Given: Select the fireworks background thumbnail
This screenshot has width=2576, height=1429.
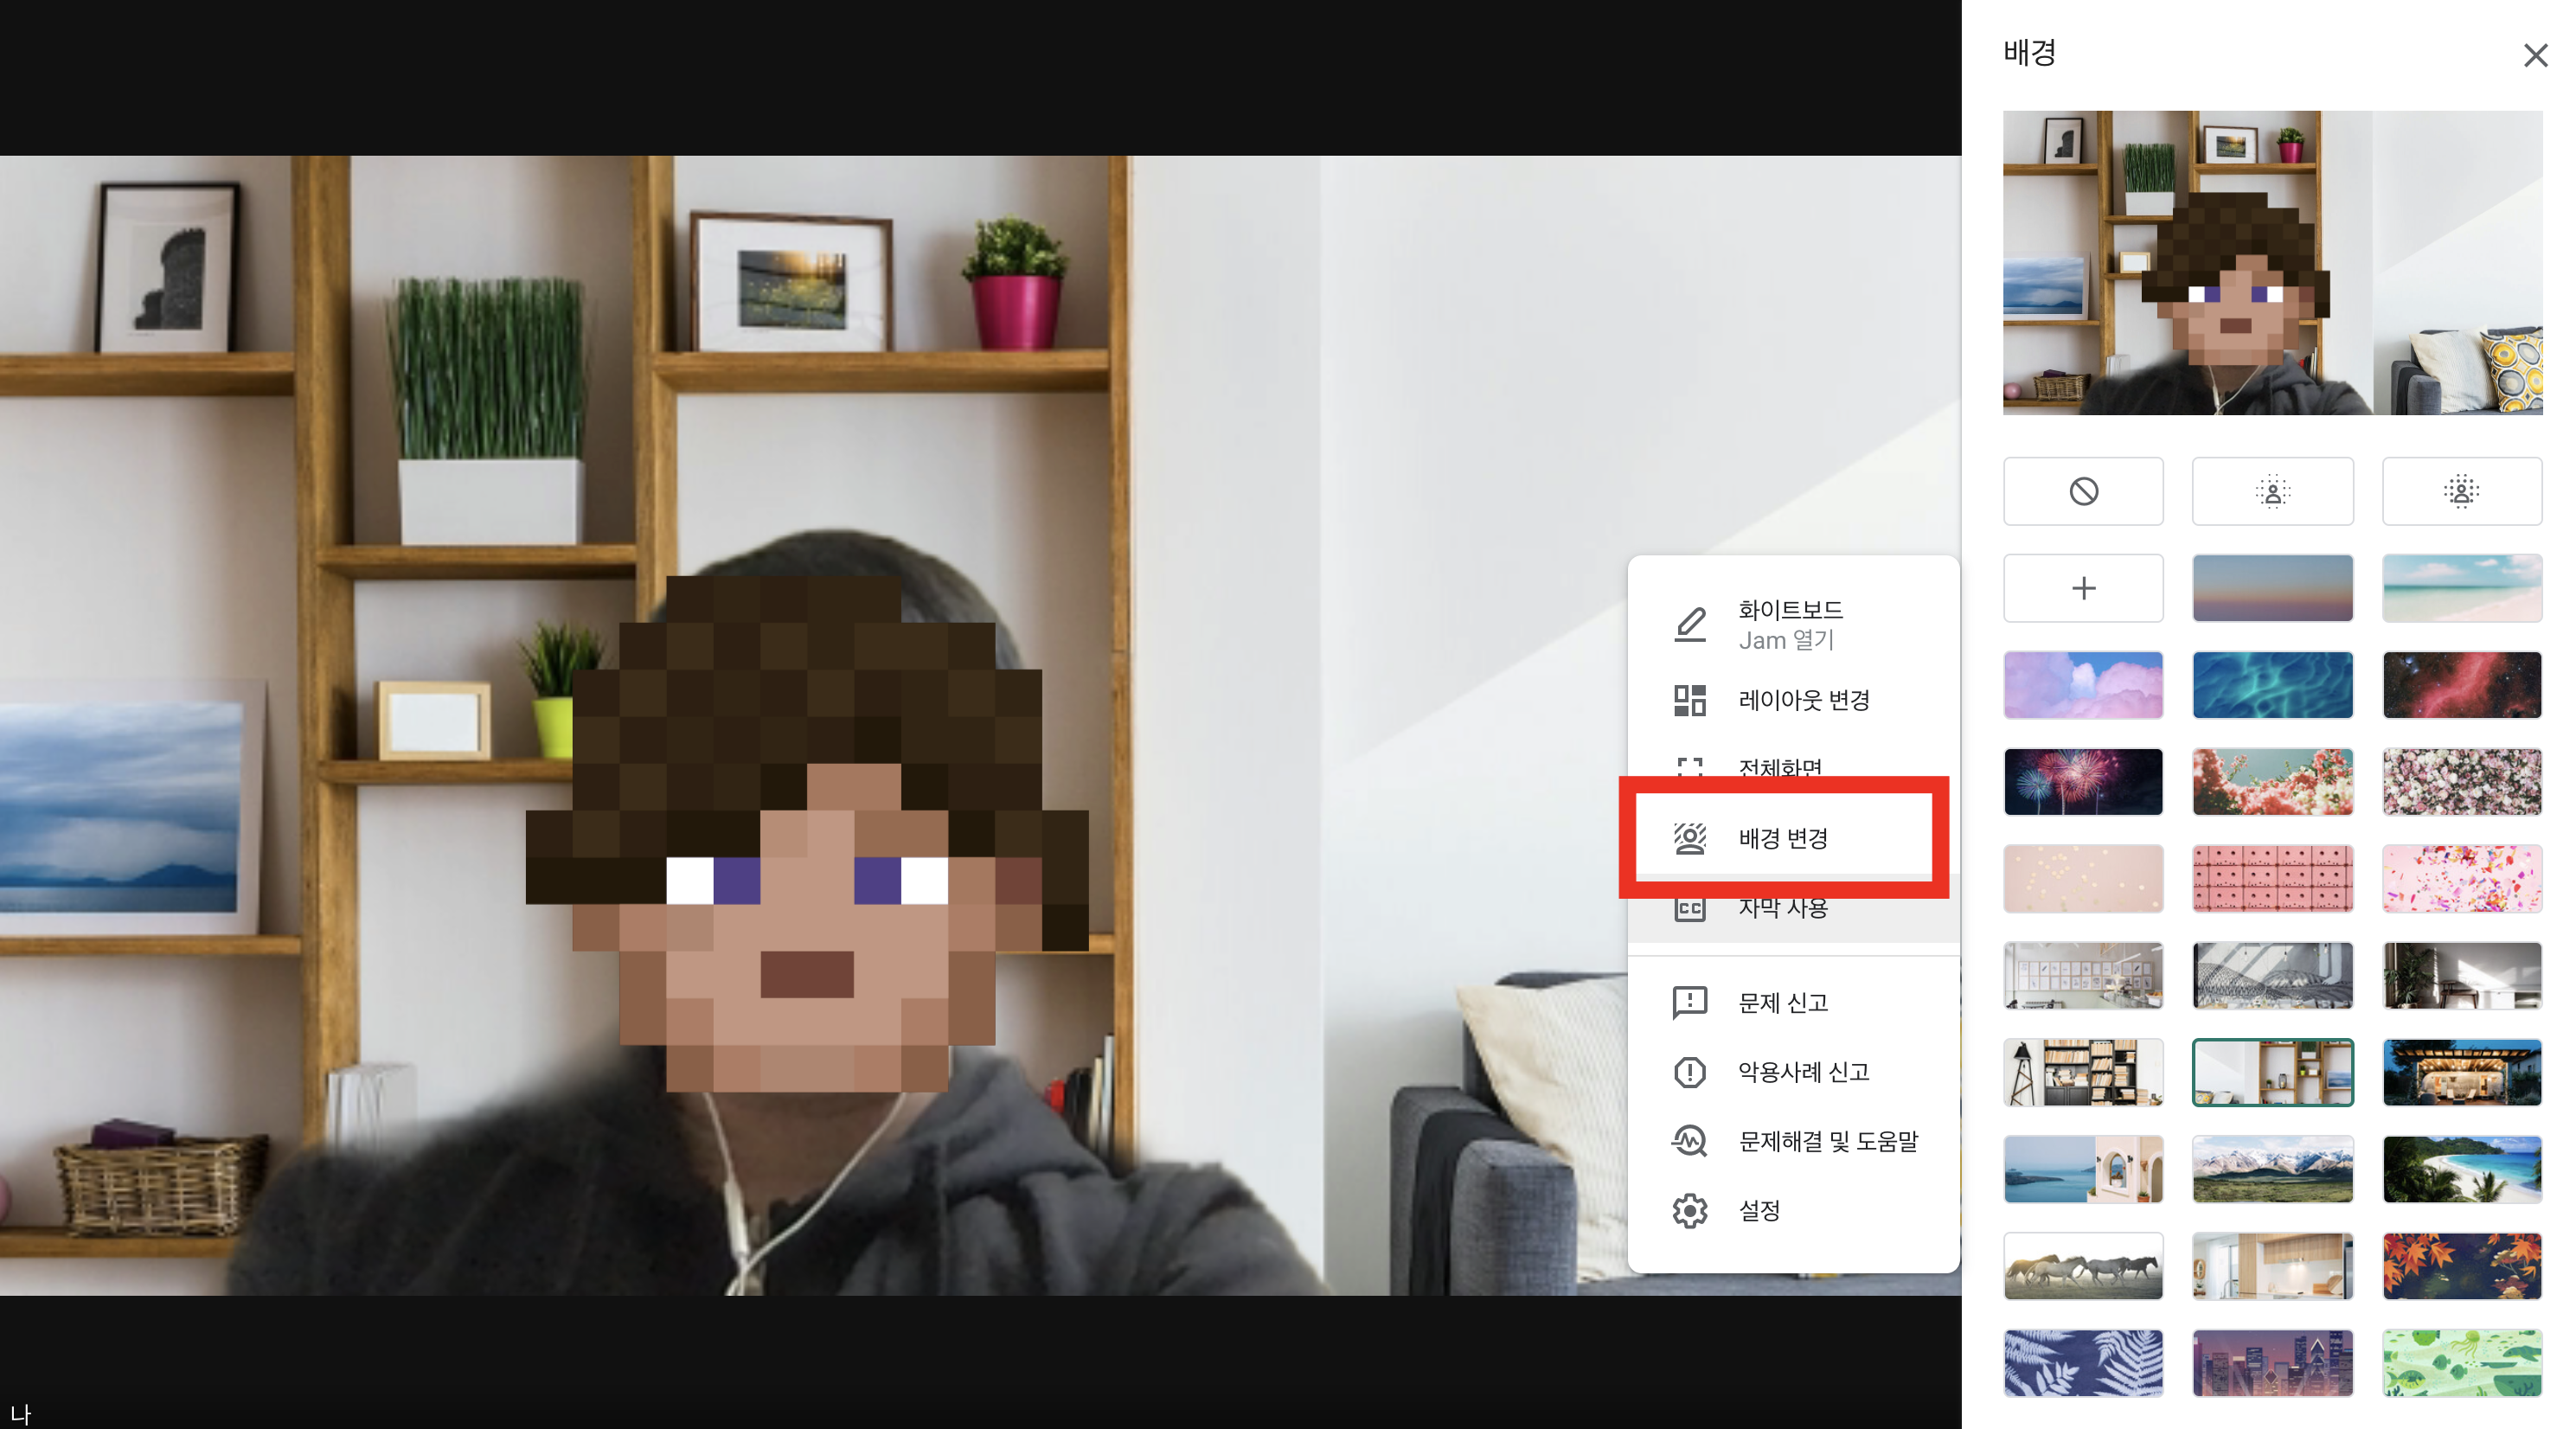Looking at the screenshot, I should click(2083, 782).
